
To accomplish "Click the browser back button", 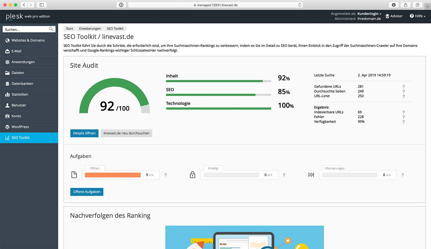I will point(24,5).
